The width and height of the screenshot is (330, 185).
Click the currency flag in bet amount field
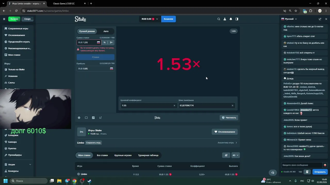click(x=98, y=42)
